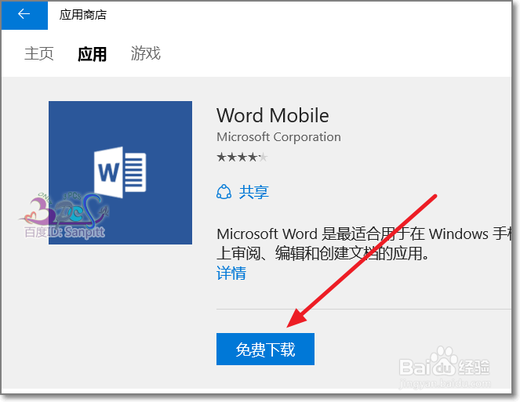Click the share icon

(224, 192)
